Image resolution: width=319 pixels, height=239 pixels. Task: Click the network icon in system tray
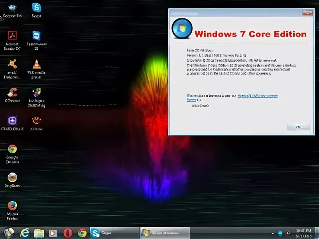coord(280,233)
